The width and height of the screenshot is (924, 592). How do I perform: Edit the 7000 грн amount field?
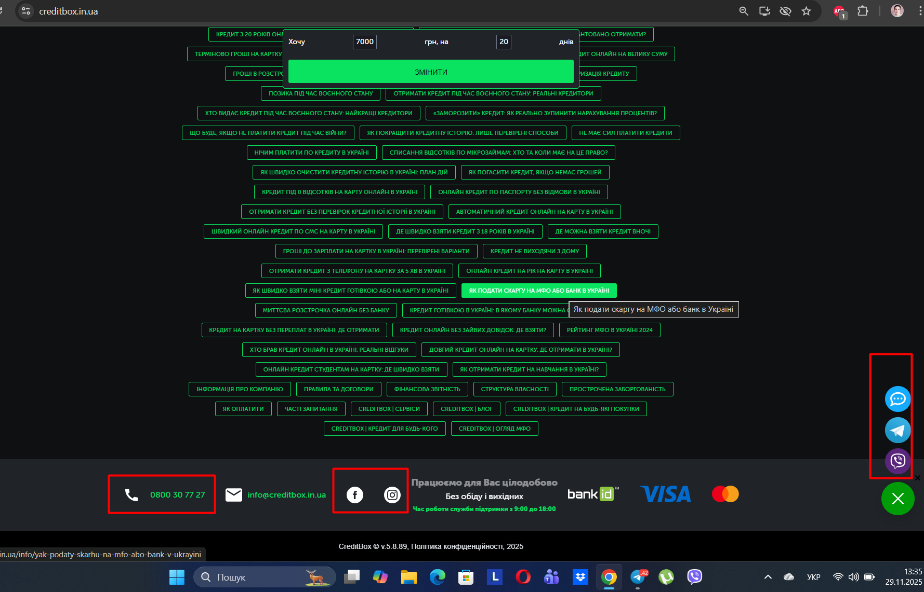point(365,42)
